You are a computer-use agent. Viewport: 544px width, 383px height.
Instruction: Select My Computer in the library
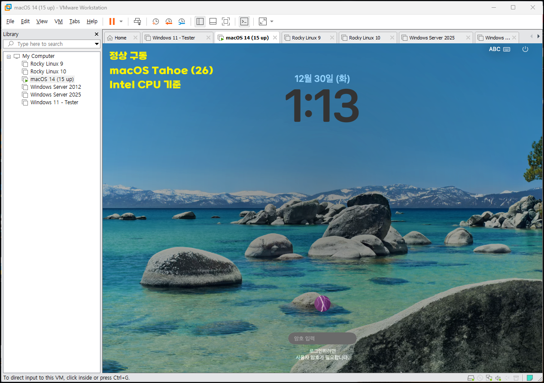pos(39,56)
